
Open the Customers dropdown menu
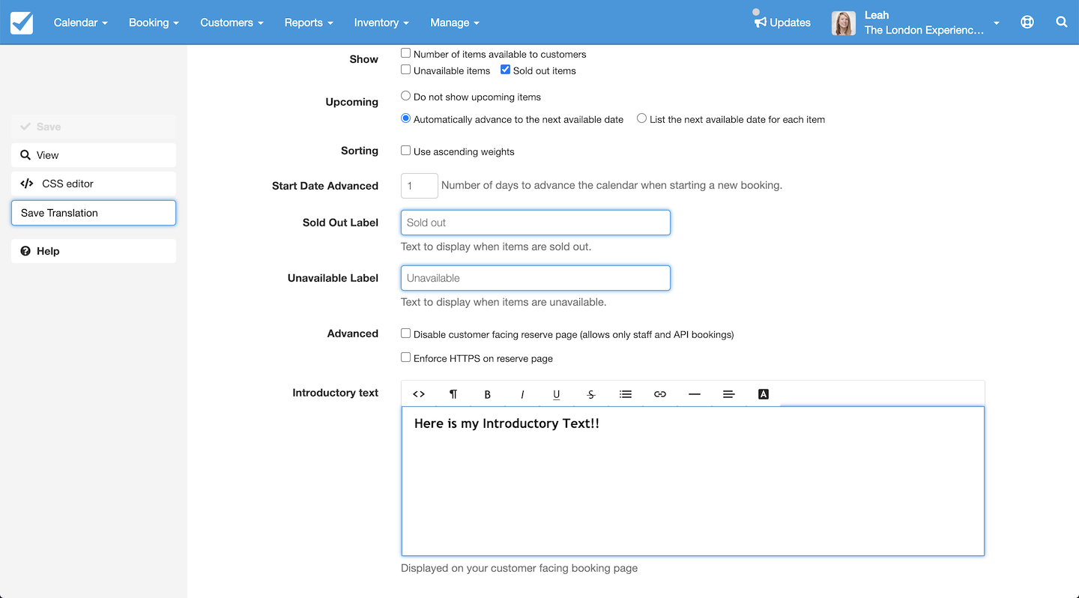tap(232, 22)
